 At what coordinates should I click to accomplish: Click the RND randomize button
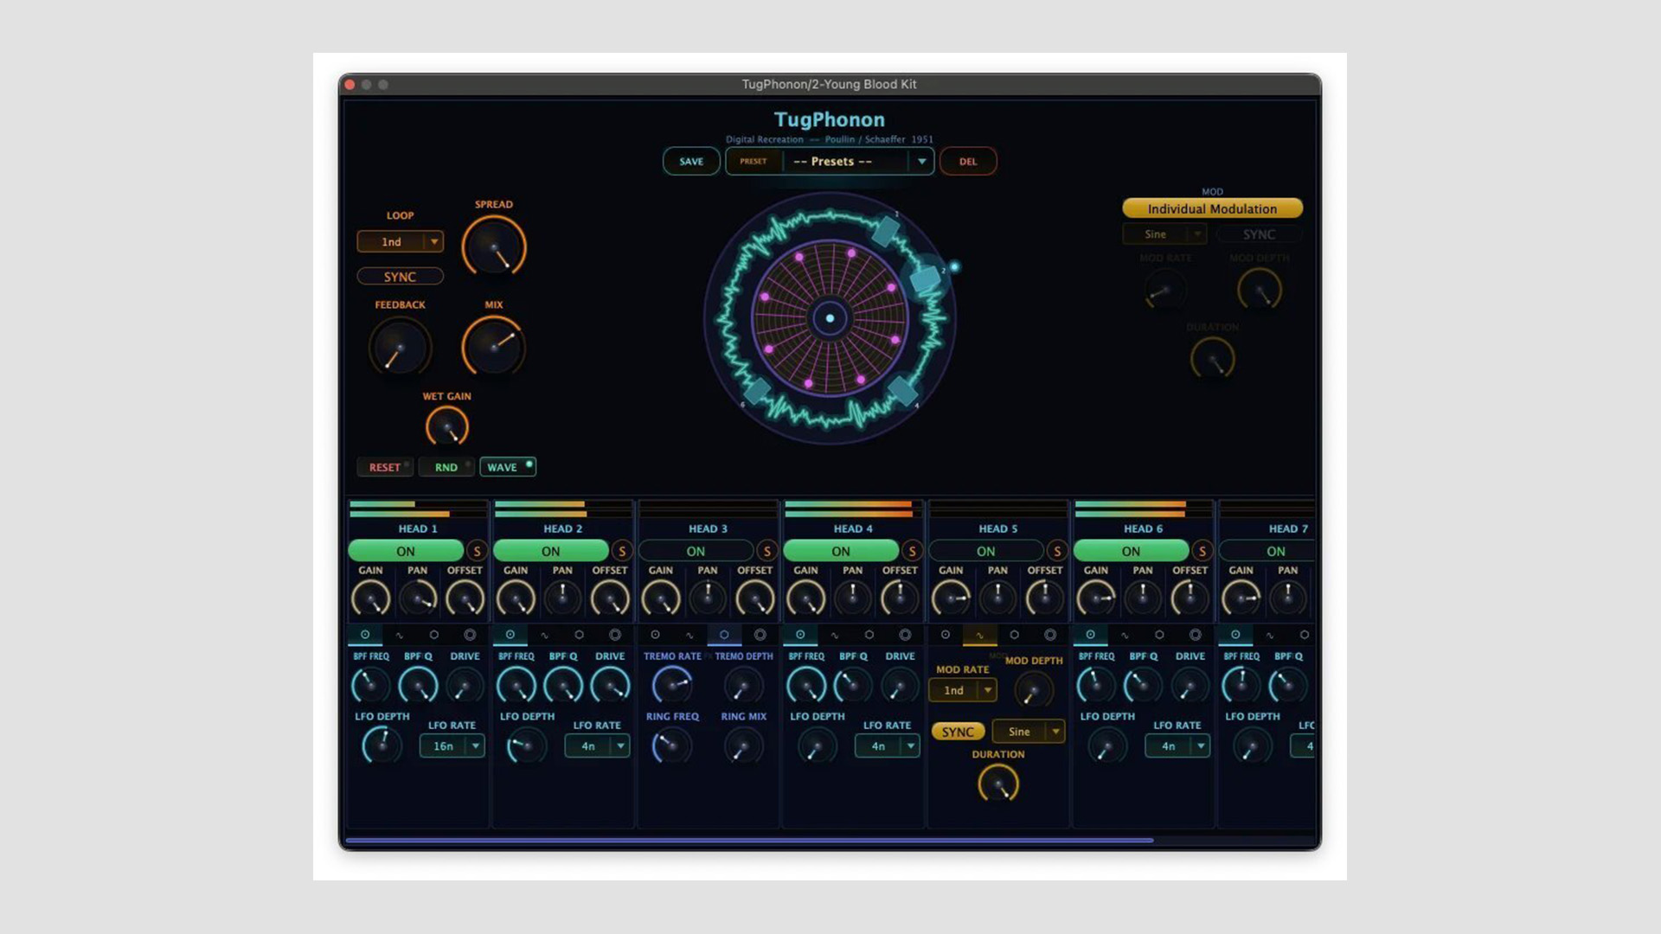pyautogui.click(x=446, y=467)
